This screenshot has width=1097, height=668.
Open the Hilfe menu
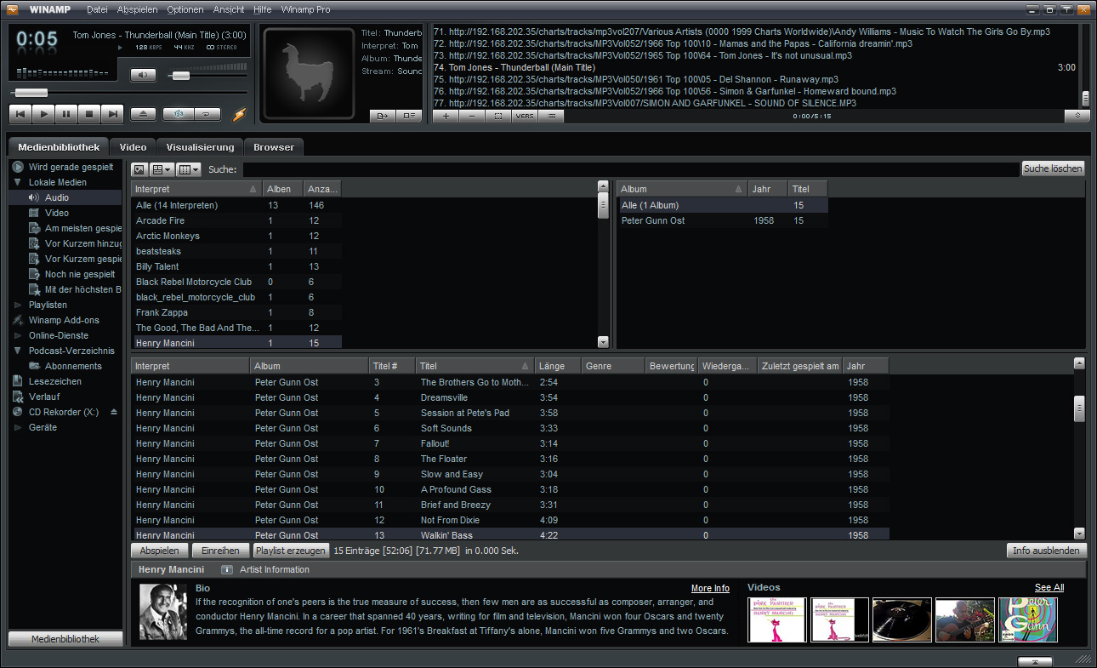pyautogui.click(x=263, y=9)
